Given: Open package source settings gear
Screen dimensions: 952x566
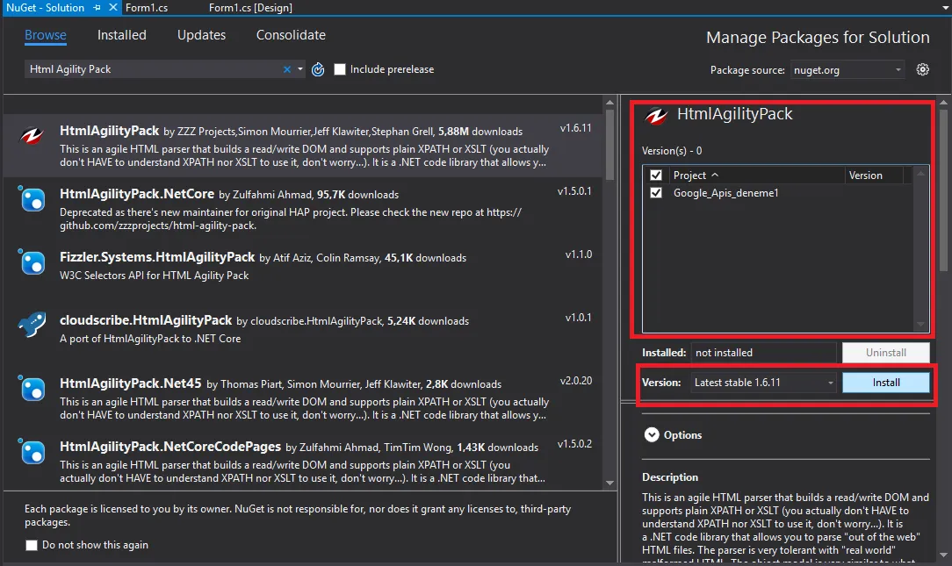Looking at the screenshot, I should coord(922,70).
